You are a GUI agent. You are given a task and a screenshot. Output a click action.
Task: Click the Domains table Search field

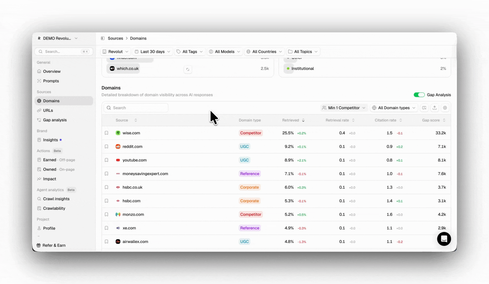[136, 108]
